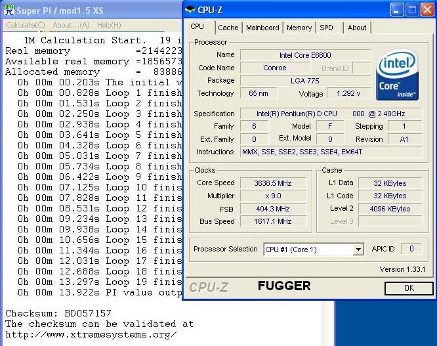Image resolution: width=437 pixels, height=346 pixels.
Task: Expand the Processor Selection dropdown
Action: pyautogui.click(x=358, y=249)
